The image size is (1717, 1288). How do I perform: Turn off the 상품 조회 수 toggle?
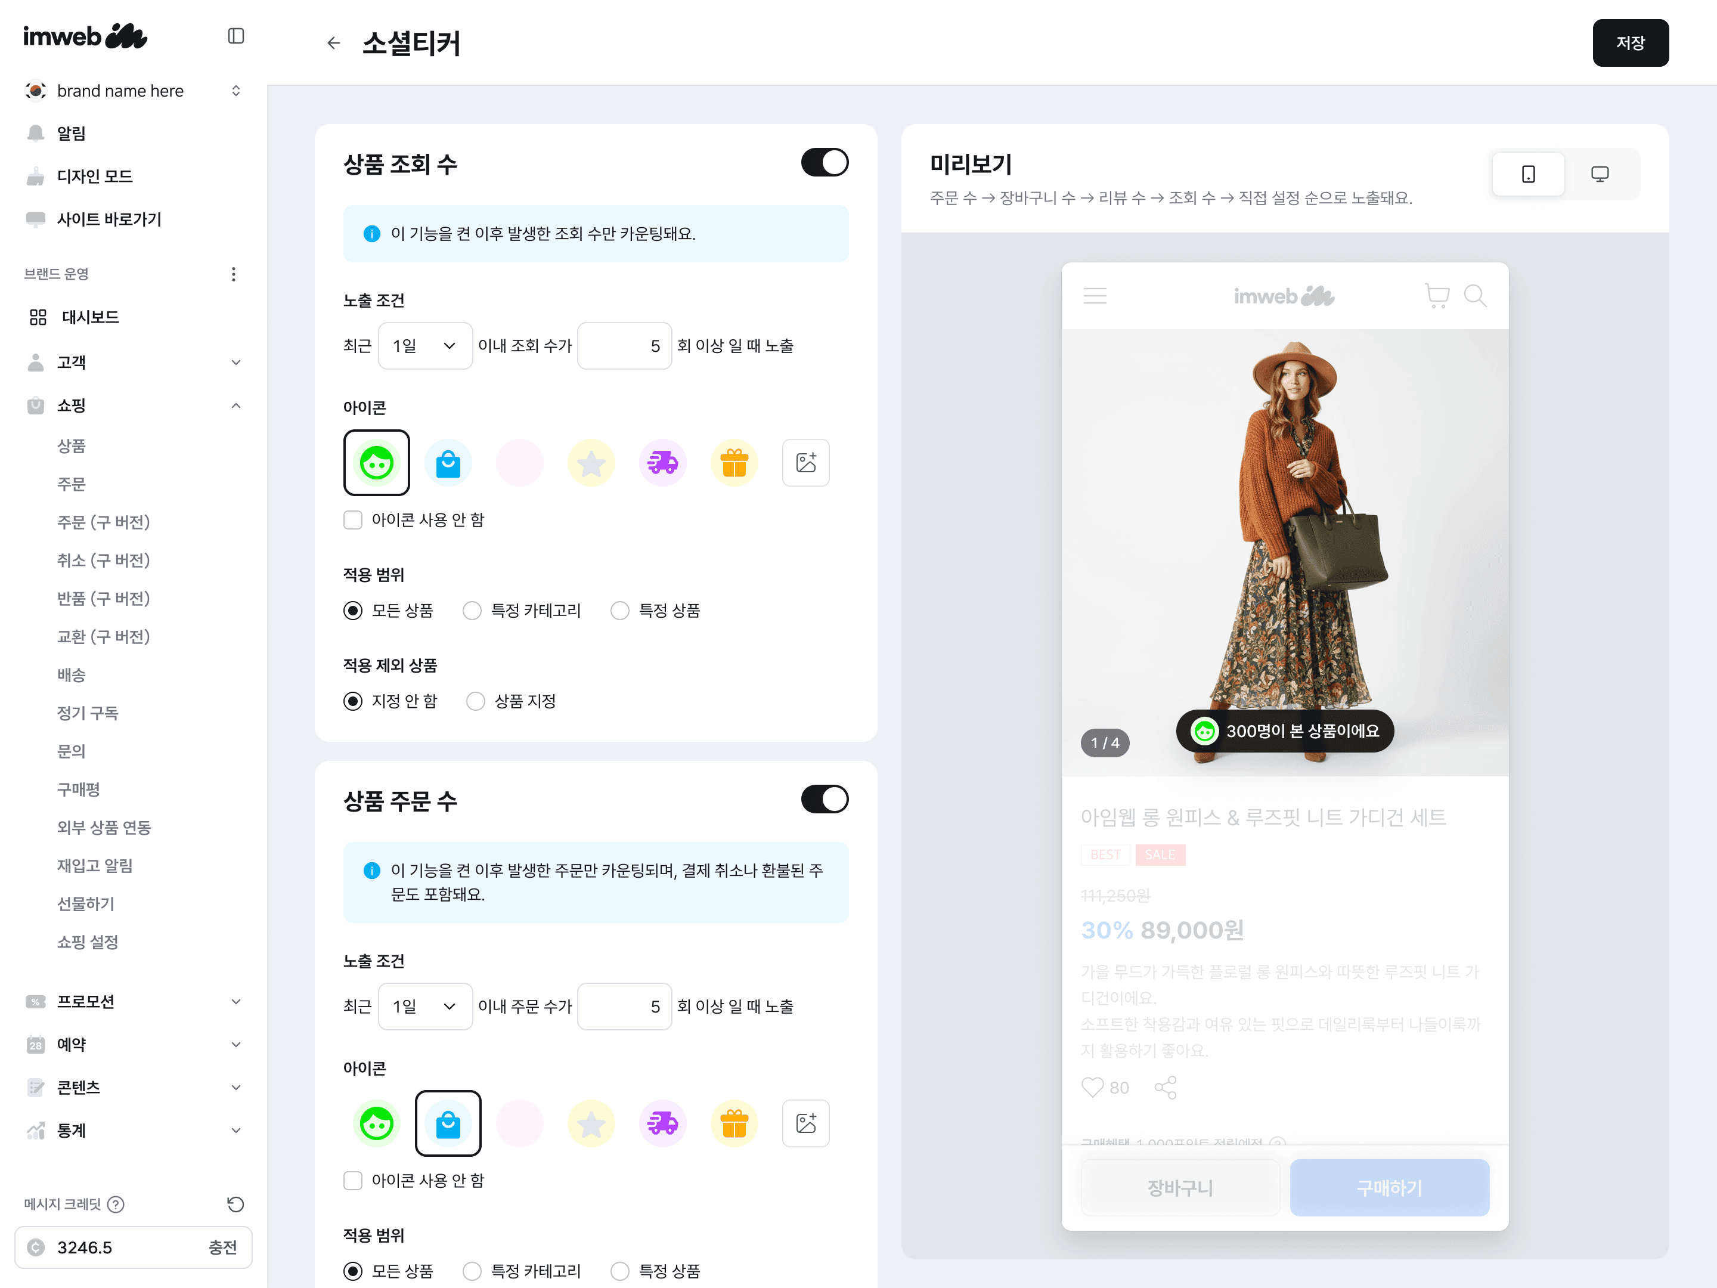click(825, 163)
